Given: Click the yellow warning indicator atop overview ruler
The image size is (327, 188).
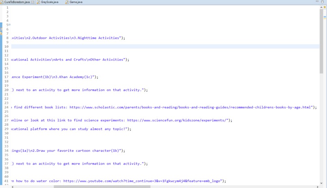Looking at the screenshot, I should click(325, 7).
